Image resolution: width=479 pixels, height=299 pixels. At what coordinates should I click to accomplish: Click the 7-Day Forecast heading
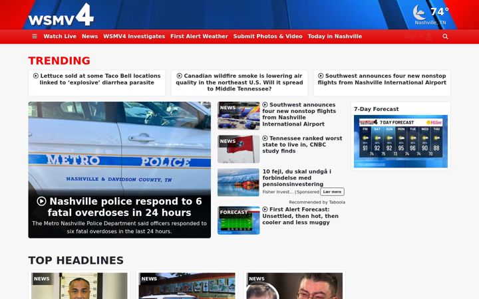pos(377,109)
